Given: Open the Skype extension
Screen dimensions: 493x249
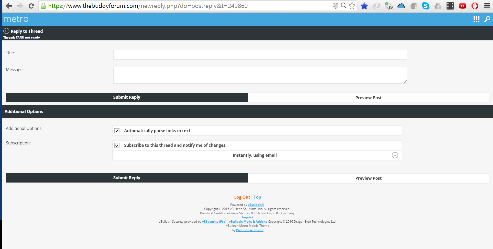Looking at the screenshot, I should coord(426,6).
